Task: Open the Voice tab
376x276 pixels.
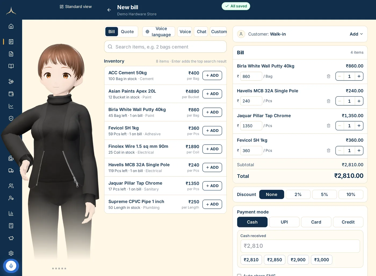Action: coord(185,32)
